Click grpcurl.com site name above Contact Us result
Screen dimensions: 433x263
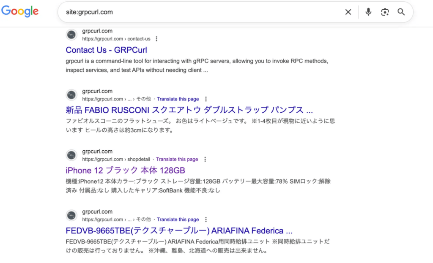pyautogui.click(x=97, y=31)
